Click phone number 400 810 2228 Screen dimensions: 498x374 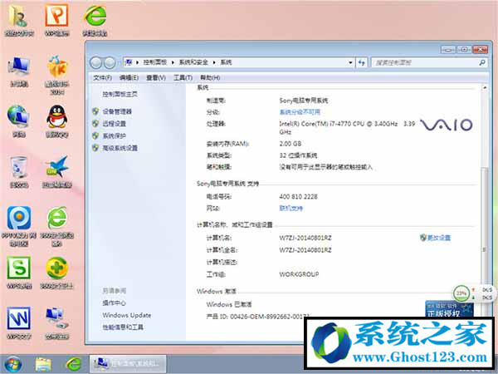(x=298, y=196)
